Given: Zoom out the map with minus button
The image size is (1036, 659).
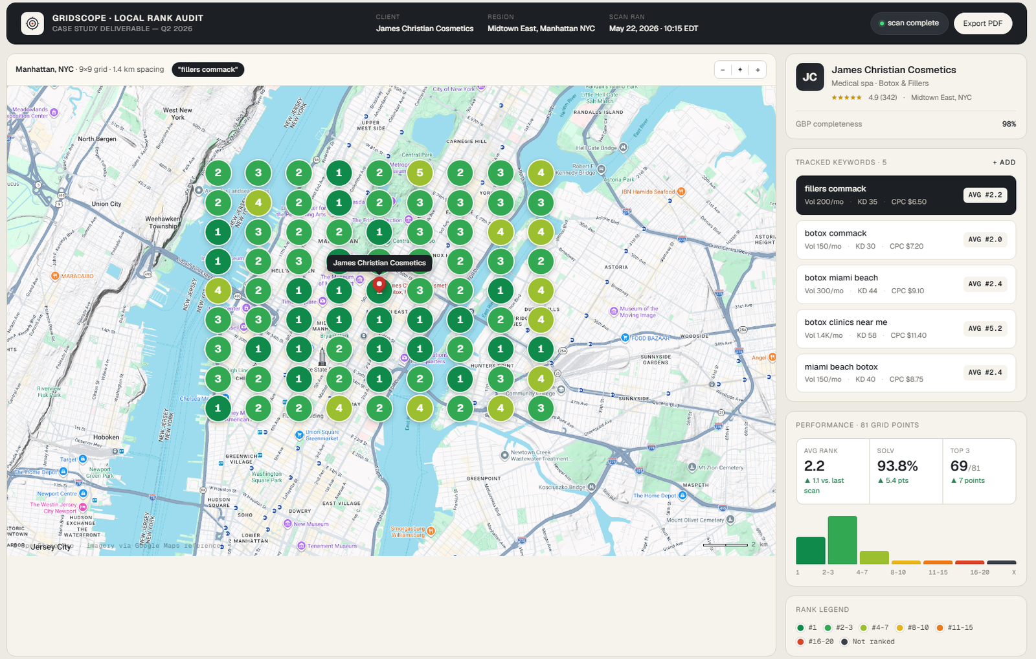Looking at the screenshot, I should pyautogui.click(x=723, y=70).
